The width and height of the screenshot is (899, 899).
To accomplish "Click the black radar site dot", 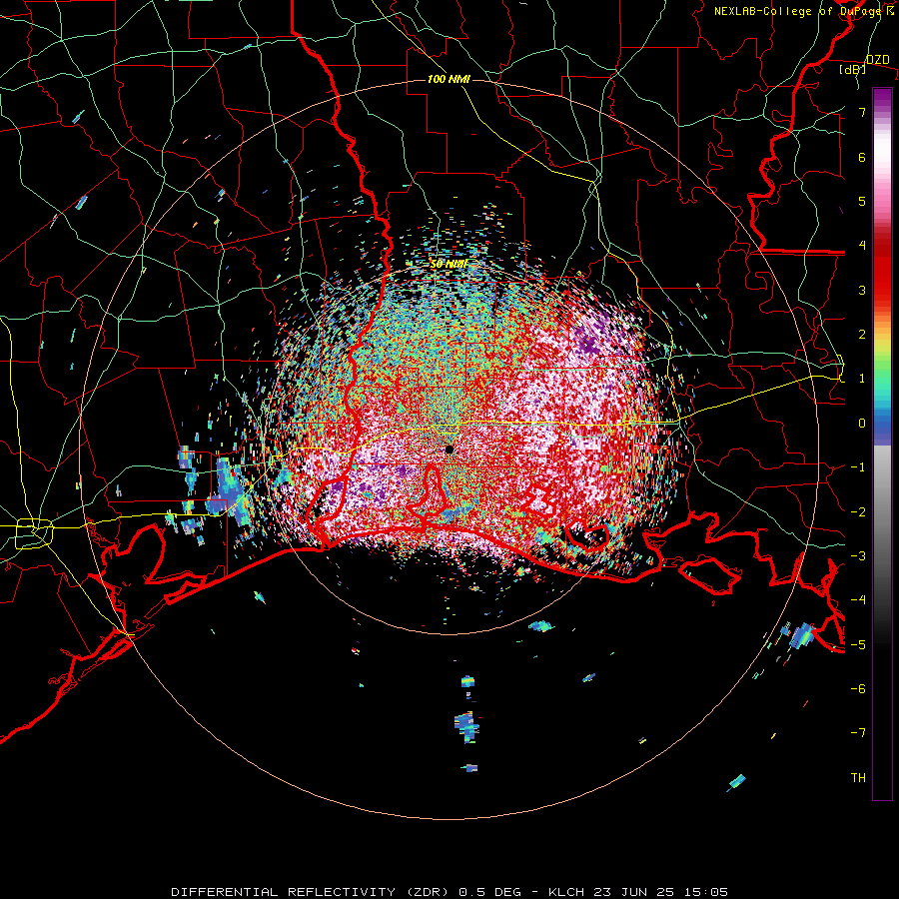I will tap(449, 449).
